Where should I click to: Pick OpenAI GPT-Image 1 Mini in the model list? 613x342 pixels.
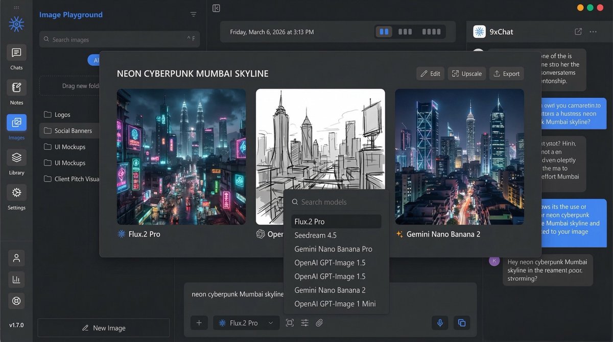336,304
